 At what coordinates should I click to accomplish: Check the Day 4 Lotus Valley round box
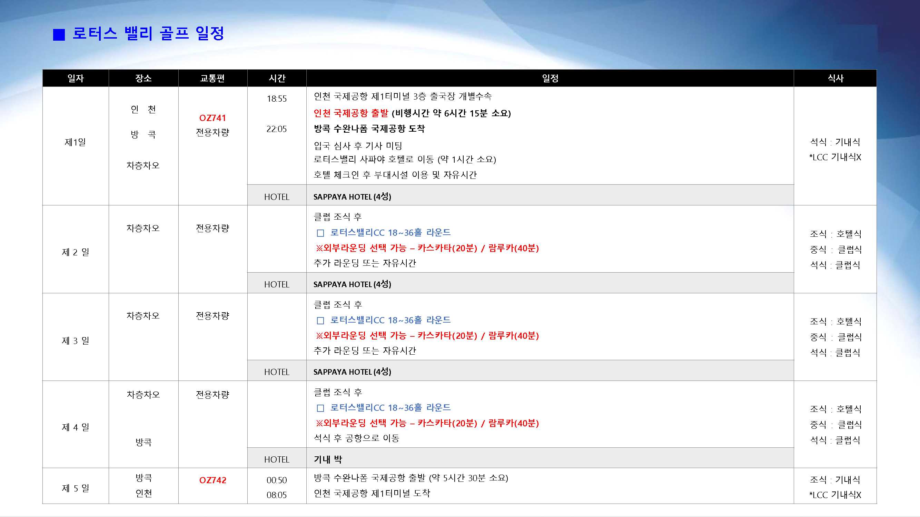(320, 408)
